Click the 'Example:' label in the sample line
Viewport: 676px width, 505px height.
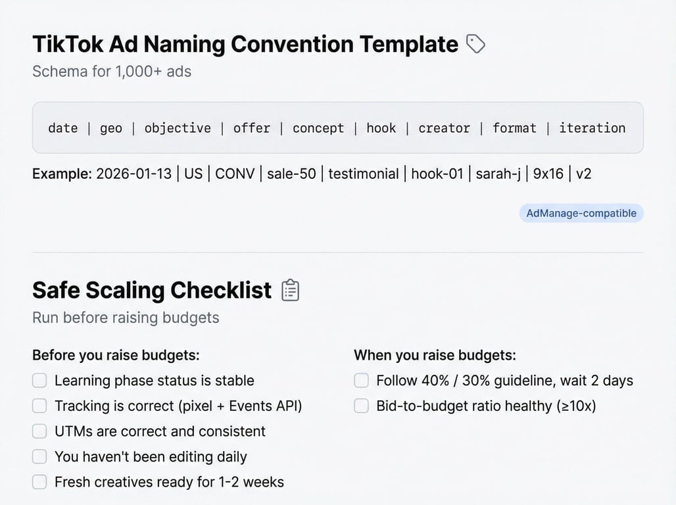pyautogui.click(x=62, y=174)
